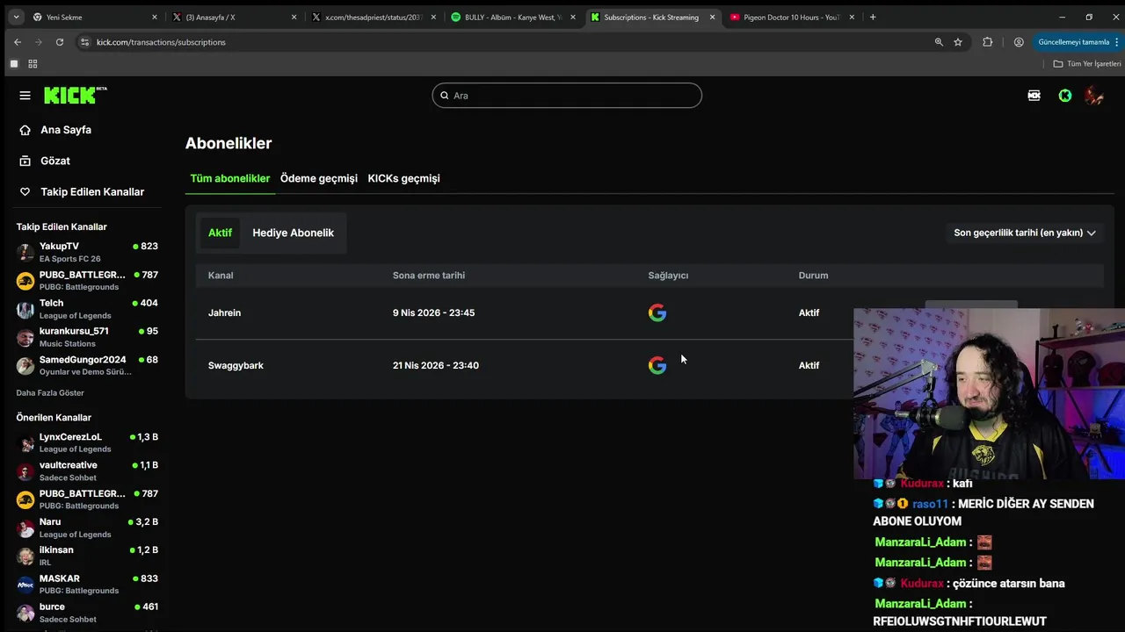
Task: Open the Tüm Yer İşaretleri bookmarks folder
Action: 1087,64
